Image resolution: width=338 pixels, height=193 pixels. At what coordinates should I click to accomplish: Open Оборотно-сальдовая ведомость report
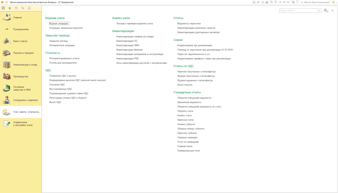194,98
